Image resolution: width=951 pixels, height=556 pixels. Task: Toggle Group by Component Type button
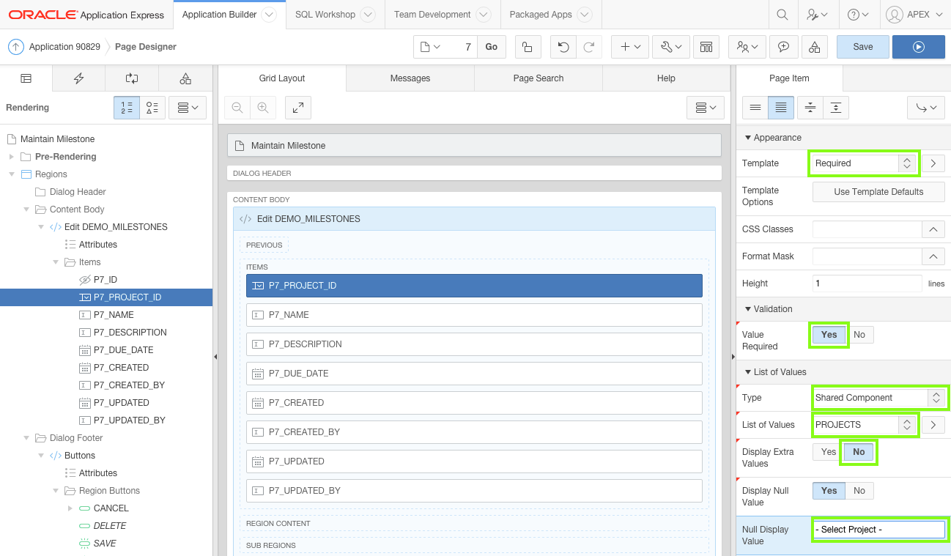(x=152, y=108)
